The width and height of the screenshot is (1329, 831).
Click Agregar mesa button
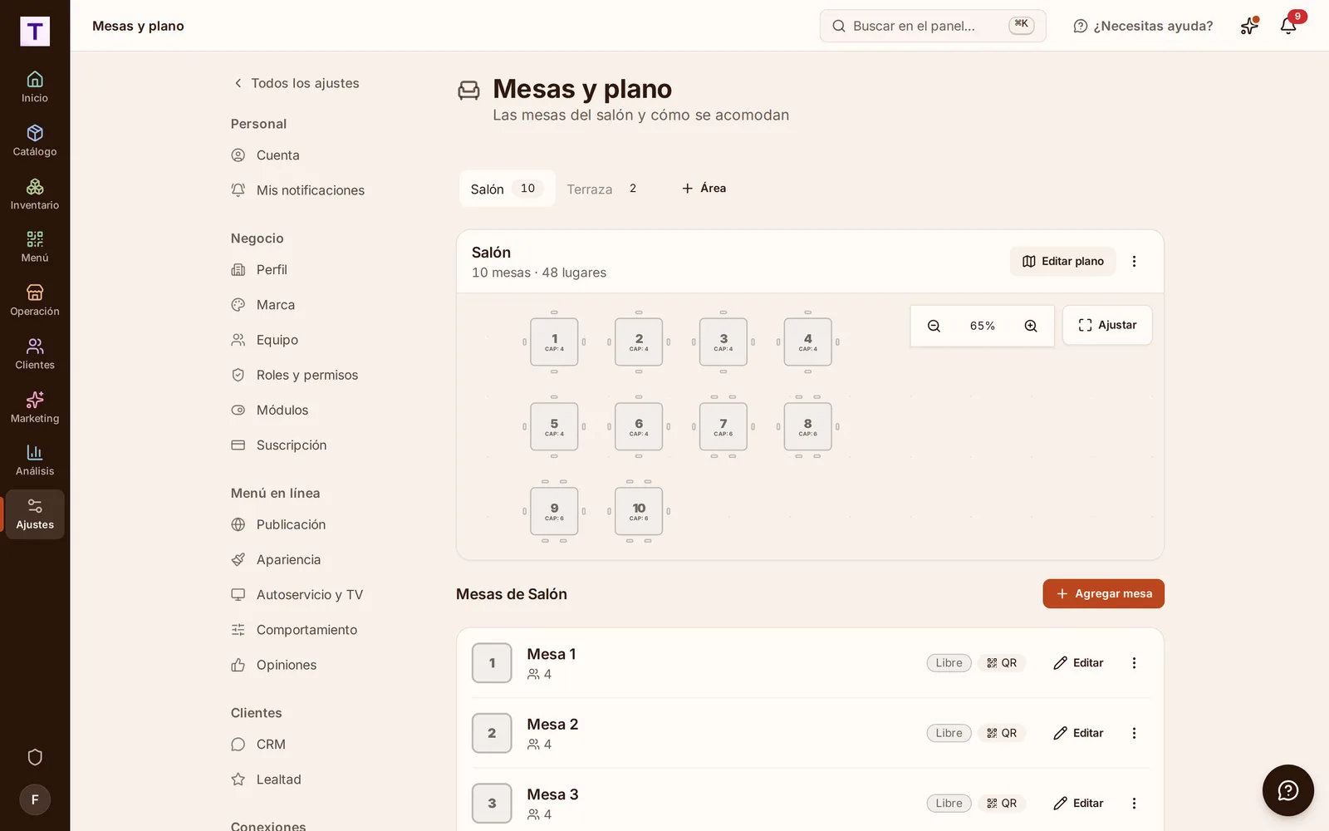pos(1103,594)
